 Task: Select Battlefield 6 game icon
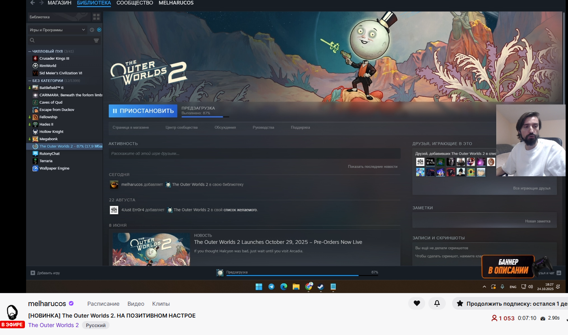pyautogui.click(x=35, y=88)
